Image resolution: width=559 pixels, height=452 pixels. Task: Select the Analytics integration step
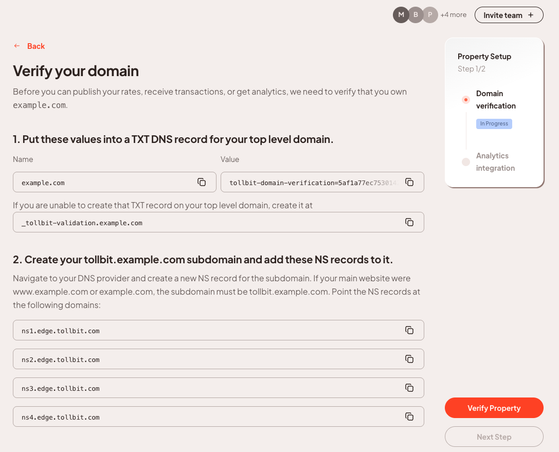pos(496,162)
